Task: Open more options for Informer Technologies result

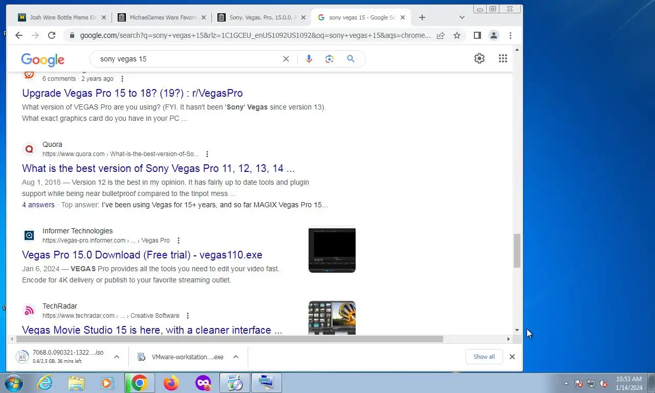Action: pyautogui.click(x=179, y=241)
